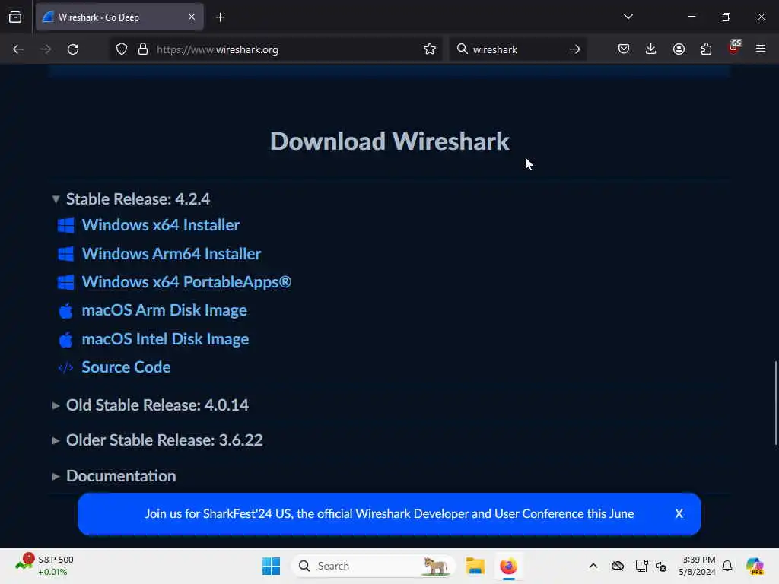
Task: Click code brackets icon beside Source Code
Action: point(65,368)
